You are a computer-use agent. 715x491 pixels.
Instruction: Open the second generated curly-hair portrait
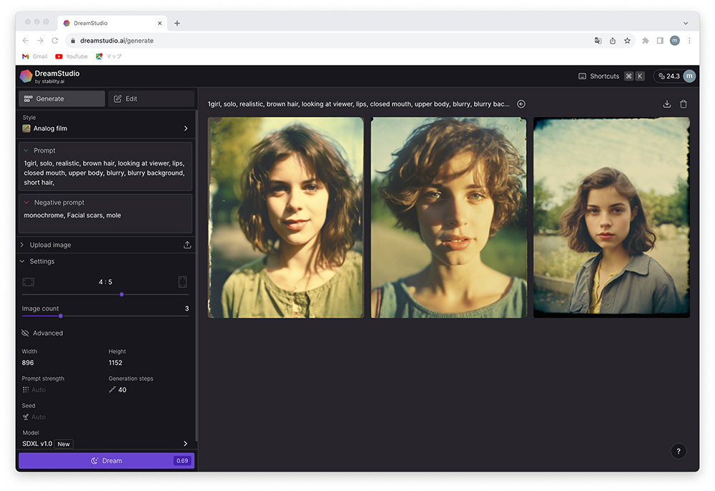pos(449,218)
